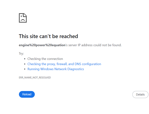Click the ERR_NAME_NOT_RESOLVED error code text
The image size is (149, 114).
(35, 77)
